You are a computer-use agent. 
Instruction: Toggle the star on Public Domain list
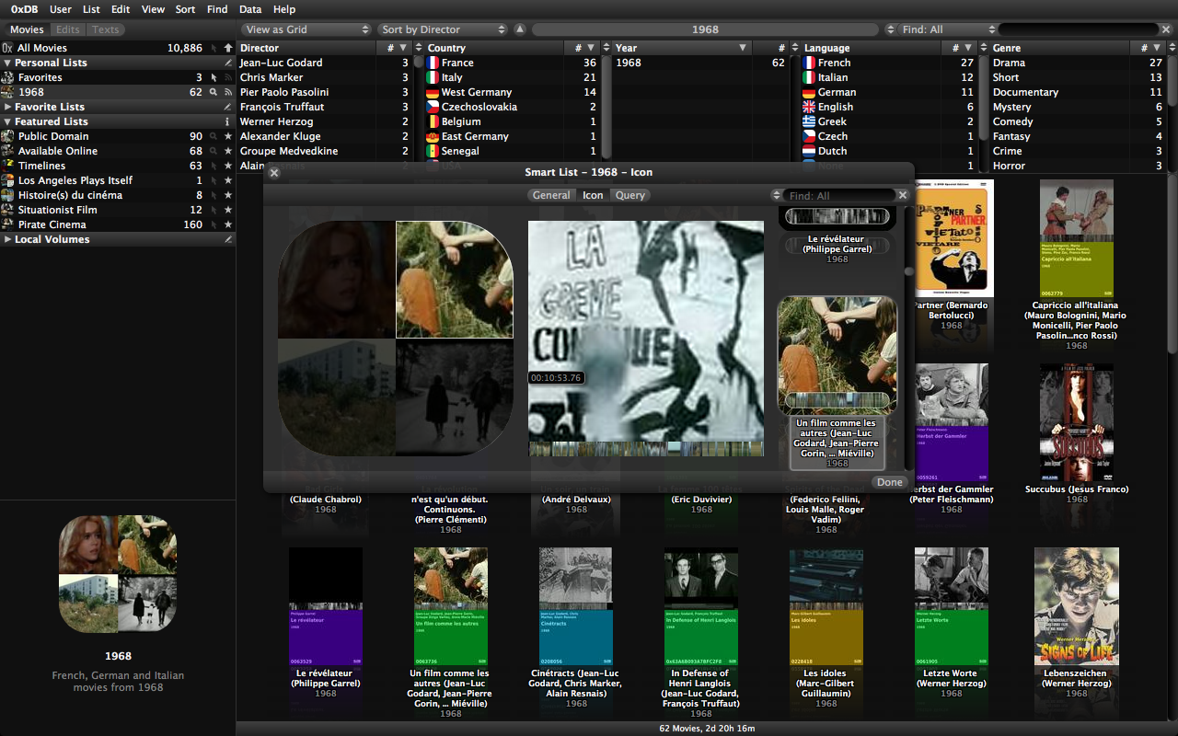pos(228,136)
